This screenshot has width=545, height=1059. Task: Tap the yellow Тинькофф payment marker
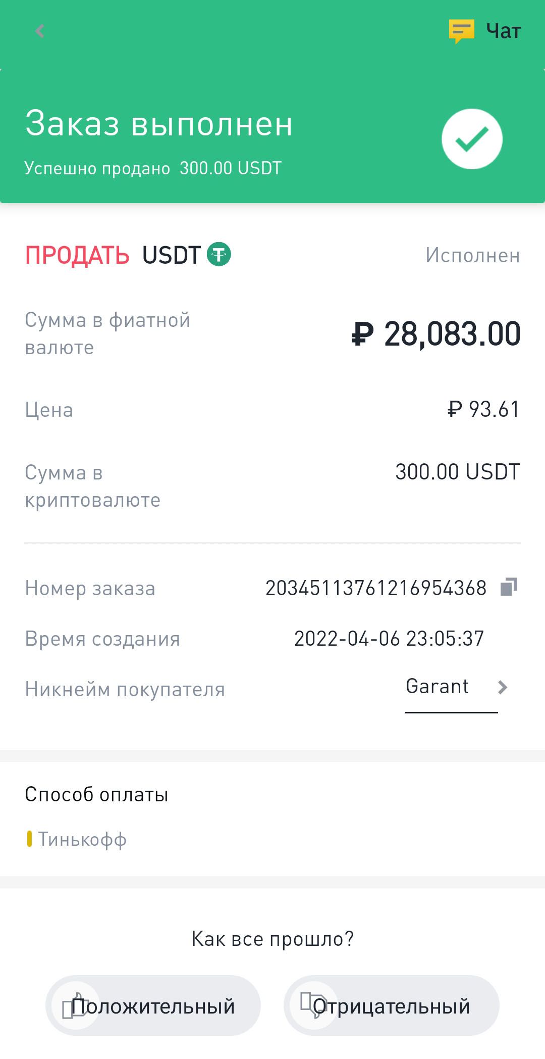click(x=29, y=839)
